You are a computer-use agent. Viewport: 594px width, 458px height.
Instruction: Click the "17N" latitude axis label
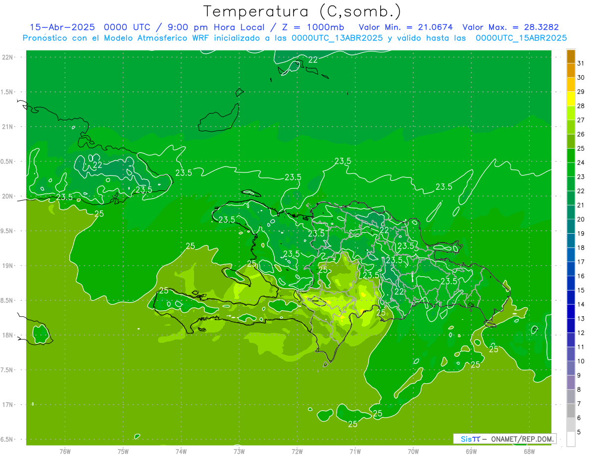(8, 405)
